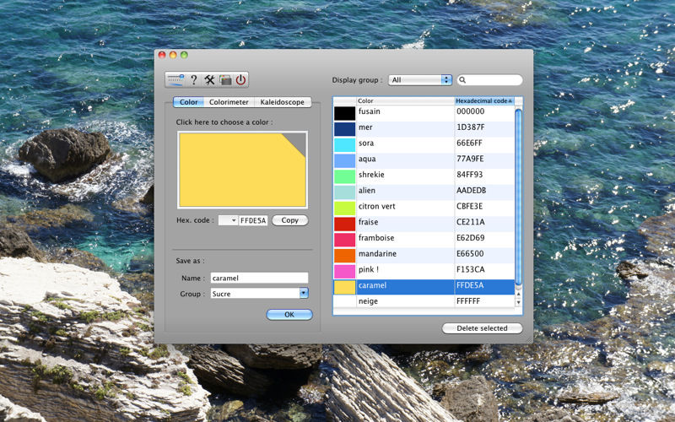
Task: Click the hex code field showing FFDE5A
Action: coord(253,220)
